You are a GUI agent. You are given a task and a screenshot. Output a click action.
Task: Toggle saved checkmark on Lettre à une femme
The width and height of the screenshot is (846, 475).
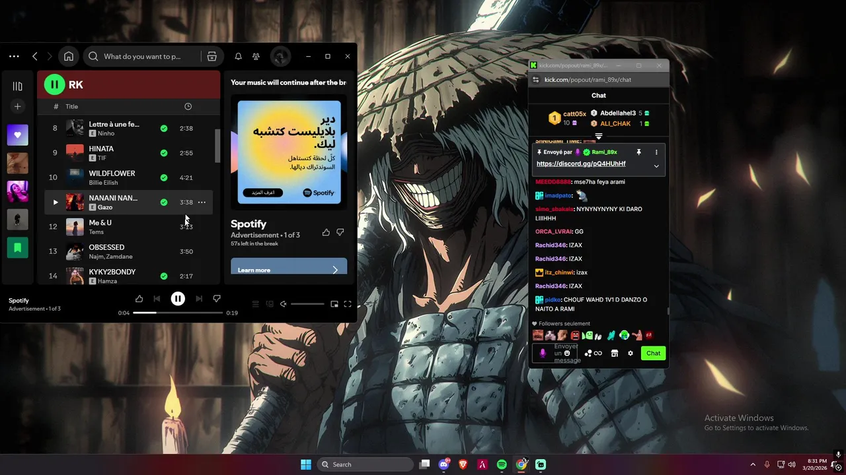coord(164,128)
